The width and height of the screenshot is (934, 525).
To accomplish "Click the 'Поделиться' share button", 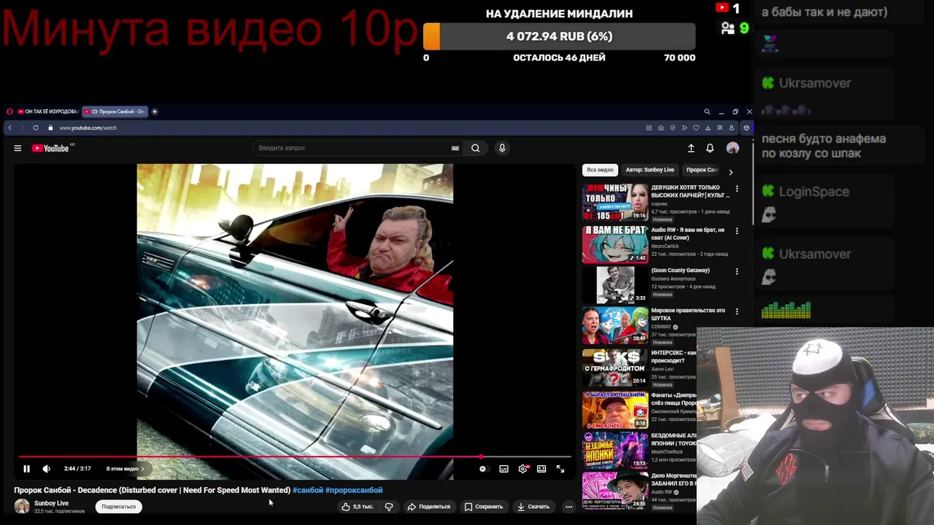I will click(x=429, y=507).
